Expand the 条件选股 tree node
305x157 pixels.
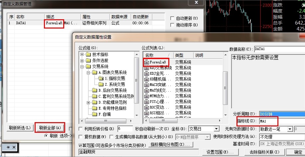82,60
